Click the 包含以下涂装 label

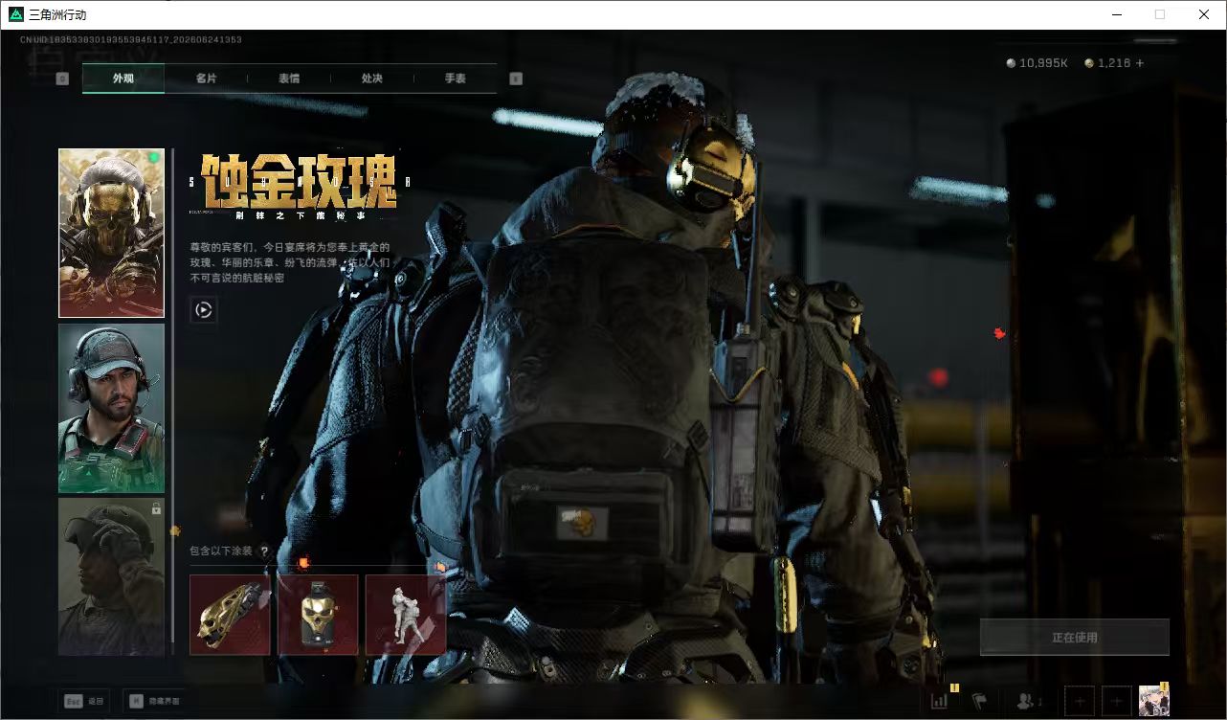(221, 551)
